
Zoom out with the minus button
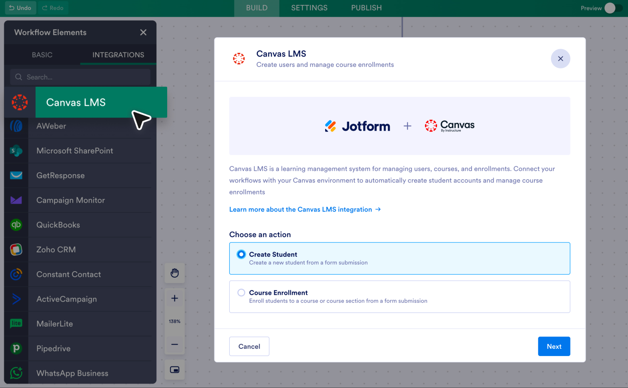click(175, 344)
